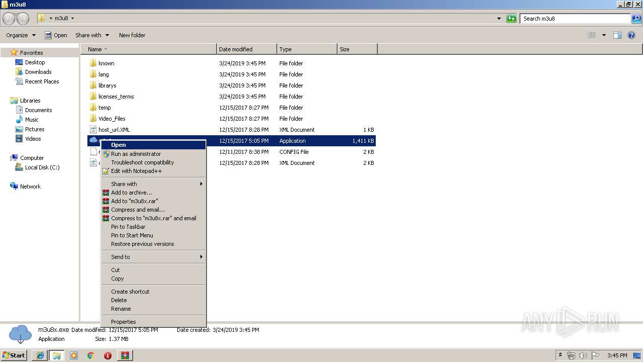Select the licenses_terms folder icon

pyautogui.click(x=93, y=97)
